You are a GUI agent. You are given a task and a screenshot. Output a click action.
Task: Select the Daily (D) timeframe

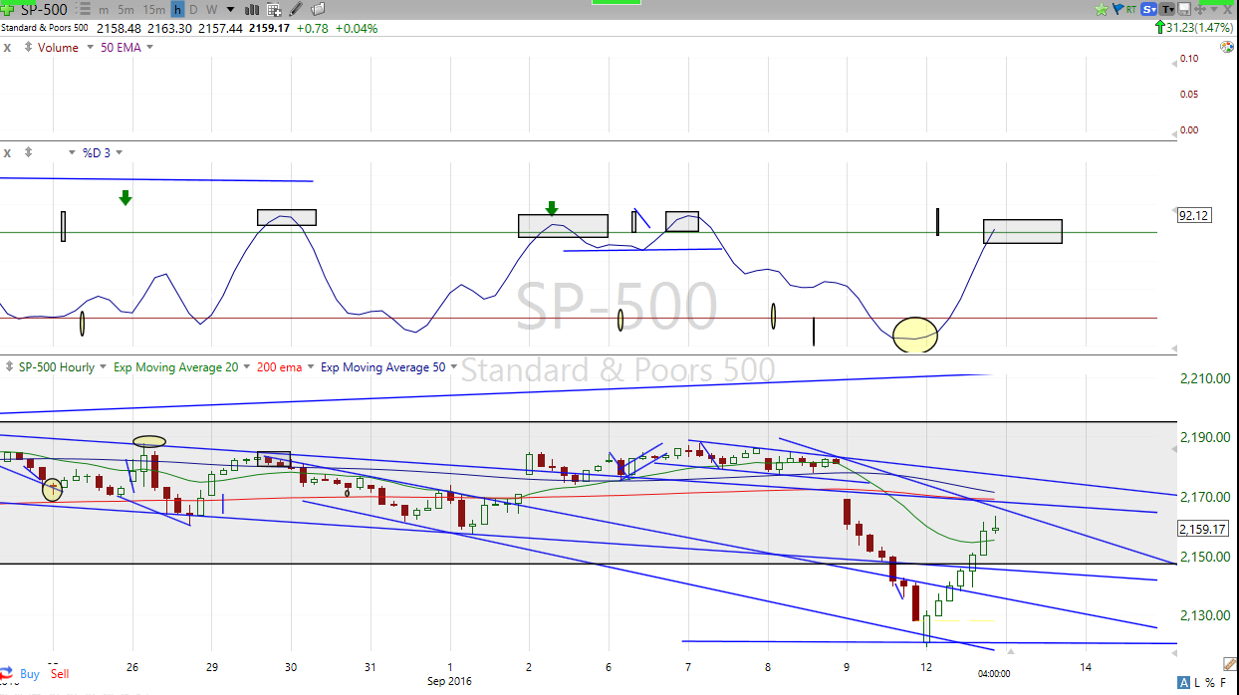click(x=194, y=10)
